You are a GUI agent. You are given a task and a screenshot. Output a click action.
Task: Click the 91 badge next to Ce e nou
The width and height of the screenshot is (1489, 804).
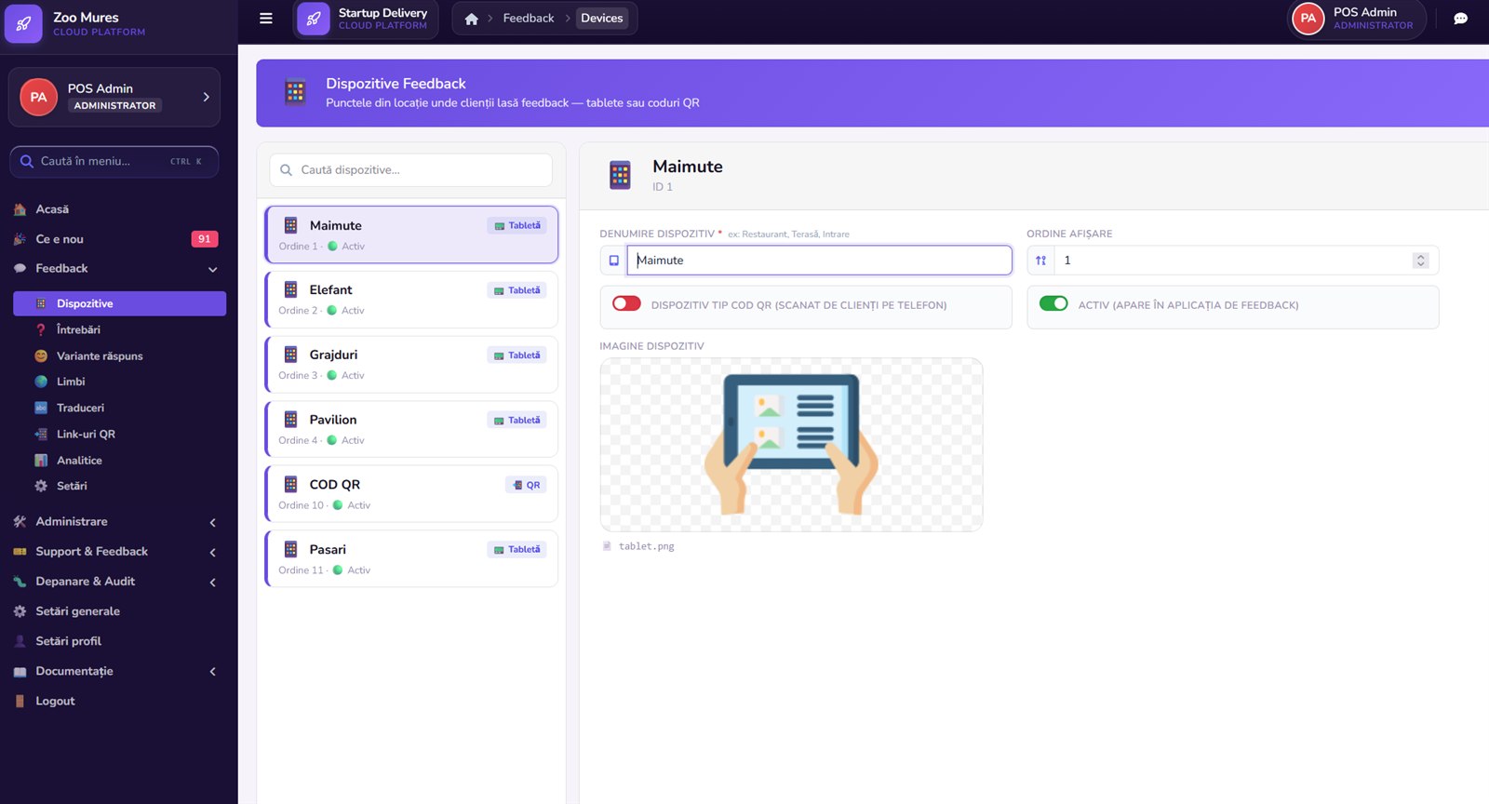point(205,239)
